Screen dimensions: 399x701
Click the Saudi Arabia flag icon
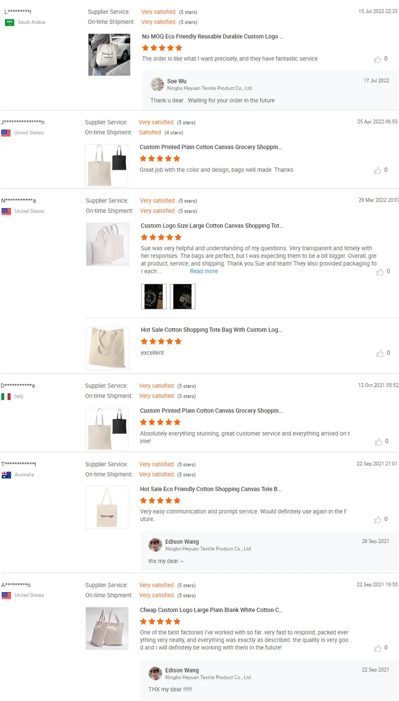click(x=9, y=22)
